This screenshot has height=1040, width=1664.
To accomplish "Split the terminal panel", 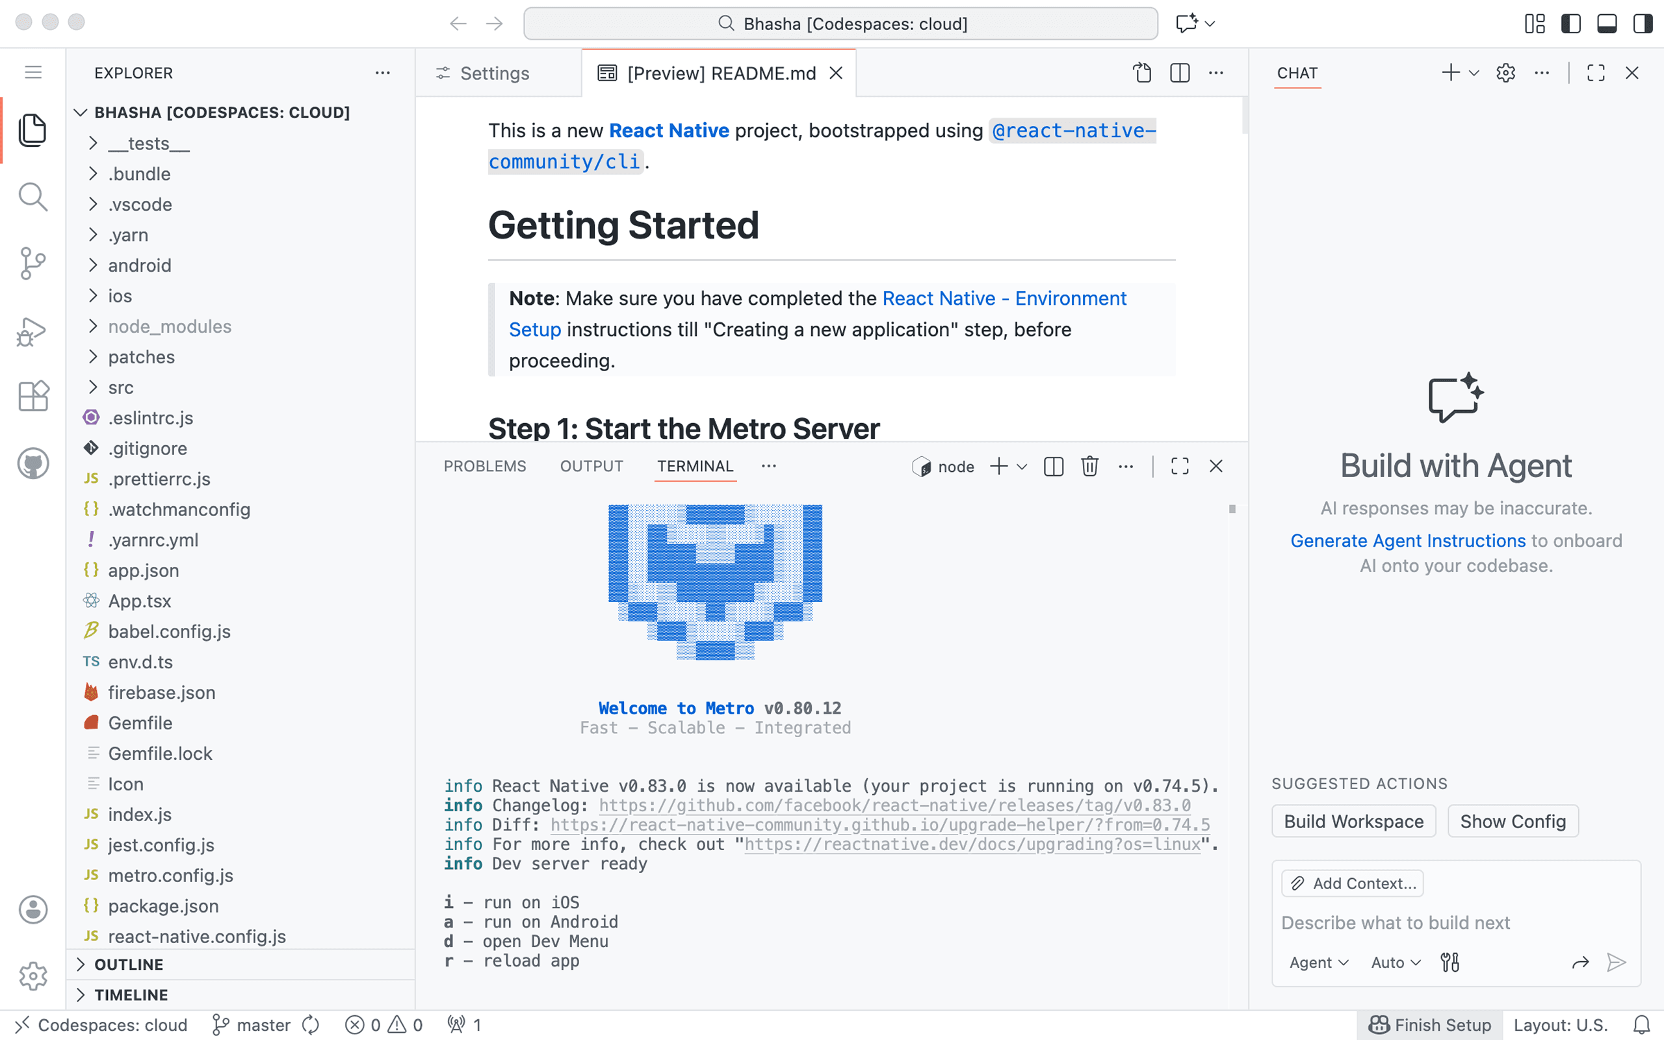I will point(1054,466).
